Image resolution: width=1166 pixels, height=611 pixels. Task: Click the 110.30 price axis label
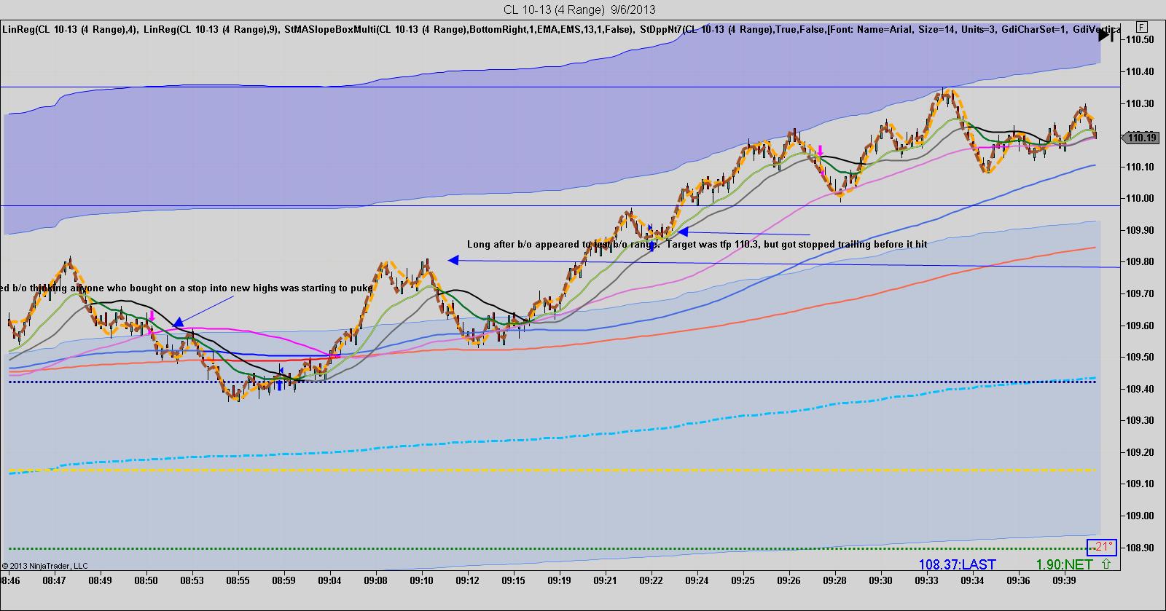[x=1140, y=104]
